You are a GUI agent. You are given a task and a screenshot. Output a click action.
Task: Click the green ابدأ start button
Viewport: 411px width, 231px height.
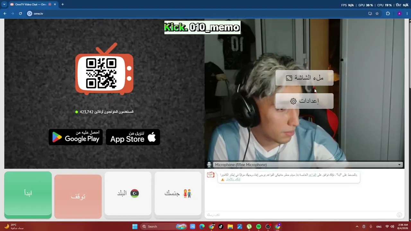click(28, 195)
